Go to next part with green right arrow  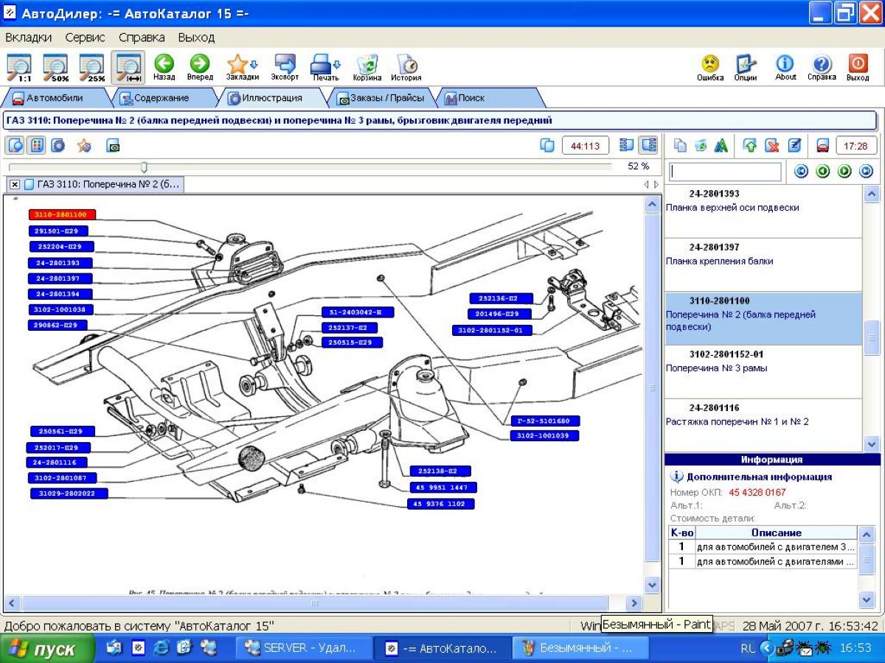844,172
